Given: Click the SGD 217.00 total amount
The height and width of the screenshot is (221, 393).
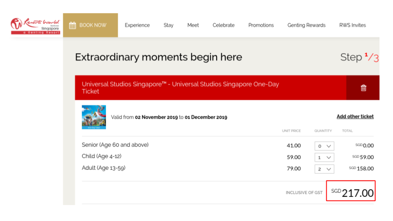Looking at the screenshot, I should pyautogui.click(x=352, y=192).
